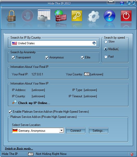The image size is (137, 157).
Task: Click the red power exit icon
Action: point(126,16)
